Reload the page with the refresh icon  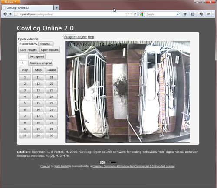coord(135,14)
